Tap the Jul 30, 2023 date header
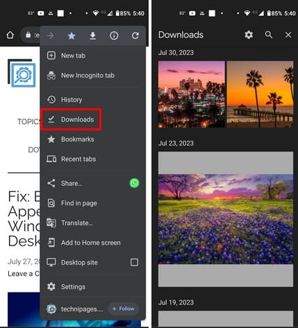Image resolution: width=298 pixels, height=328 pixels. (176, 53)
